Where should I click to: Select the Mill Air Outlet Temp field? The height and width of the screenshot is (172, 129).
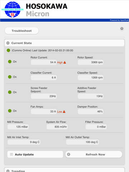[82, 142]
